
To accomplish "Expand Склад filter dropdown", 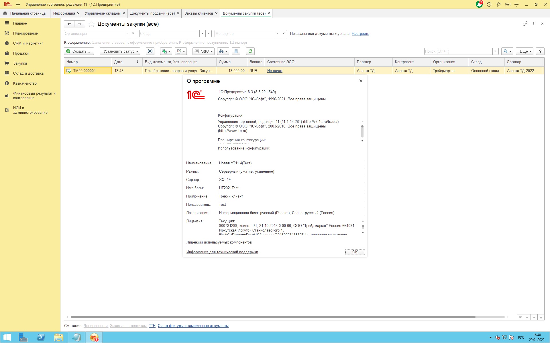I will pyautogui.click(x=202, y=33).
